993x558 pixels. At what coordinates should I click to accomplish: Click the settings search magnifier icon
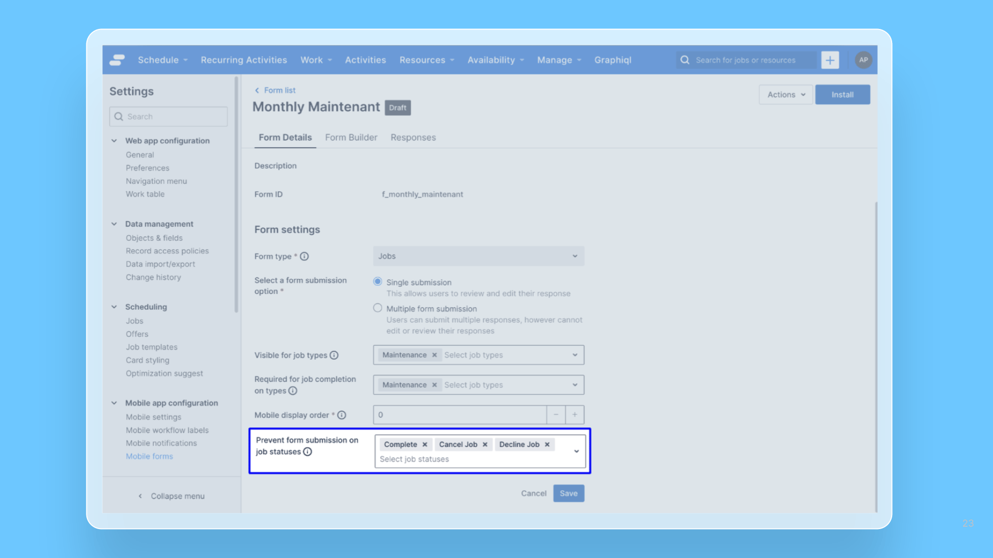tap(118, 117)
